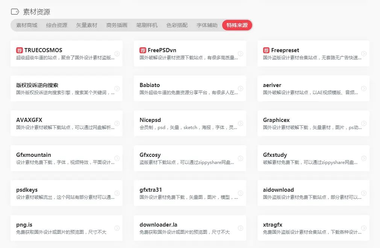Click the AVAXGFX site entry
Image resolution: width=380 pixels, height=248 pixels.
click(x=66, y=123)
